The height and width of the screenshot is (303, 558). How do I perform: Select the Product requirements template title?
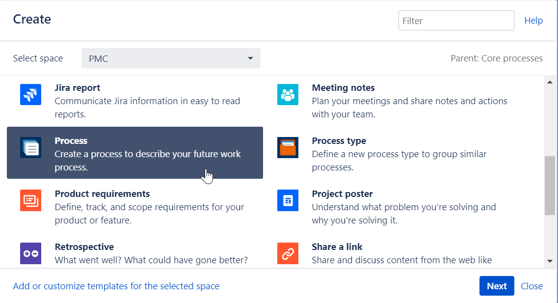coord(102,193)
